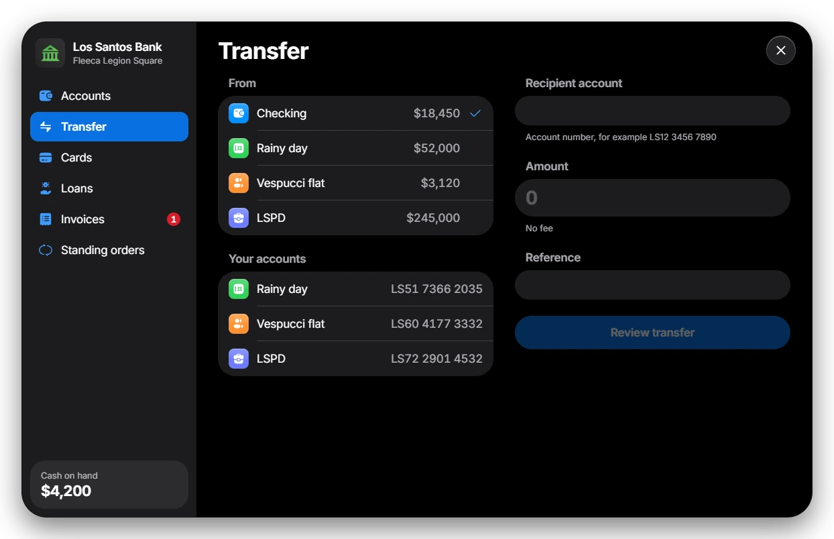The width and height of the screenshot is (834, 539).
Task: Select LSPD as source account
Action: point(355,218)
